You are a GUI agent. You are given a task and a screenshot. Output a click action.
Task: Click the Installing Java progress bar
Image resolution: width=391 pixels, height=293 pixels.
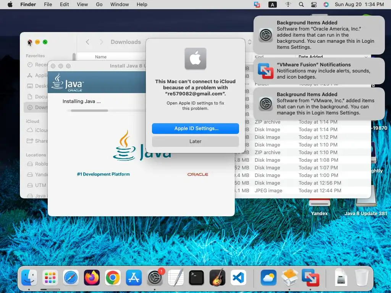[106, 111]
